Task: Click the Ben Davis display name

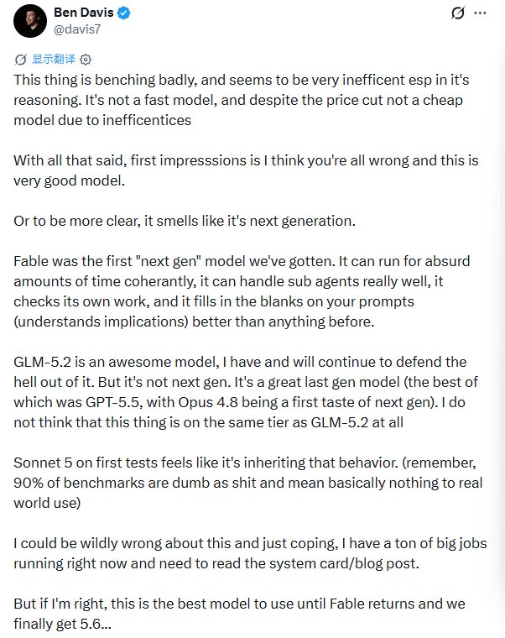Action: 83,13
